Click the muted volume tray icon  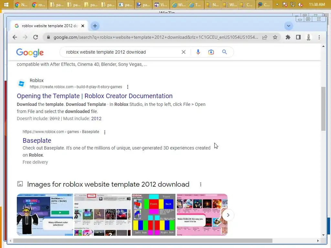point(301,5)
